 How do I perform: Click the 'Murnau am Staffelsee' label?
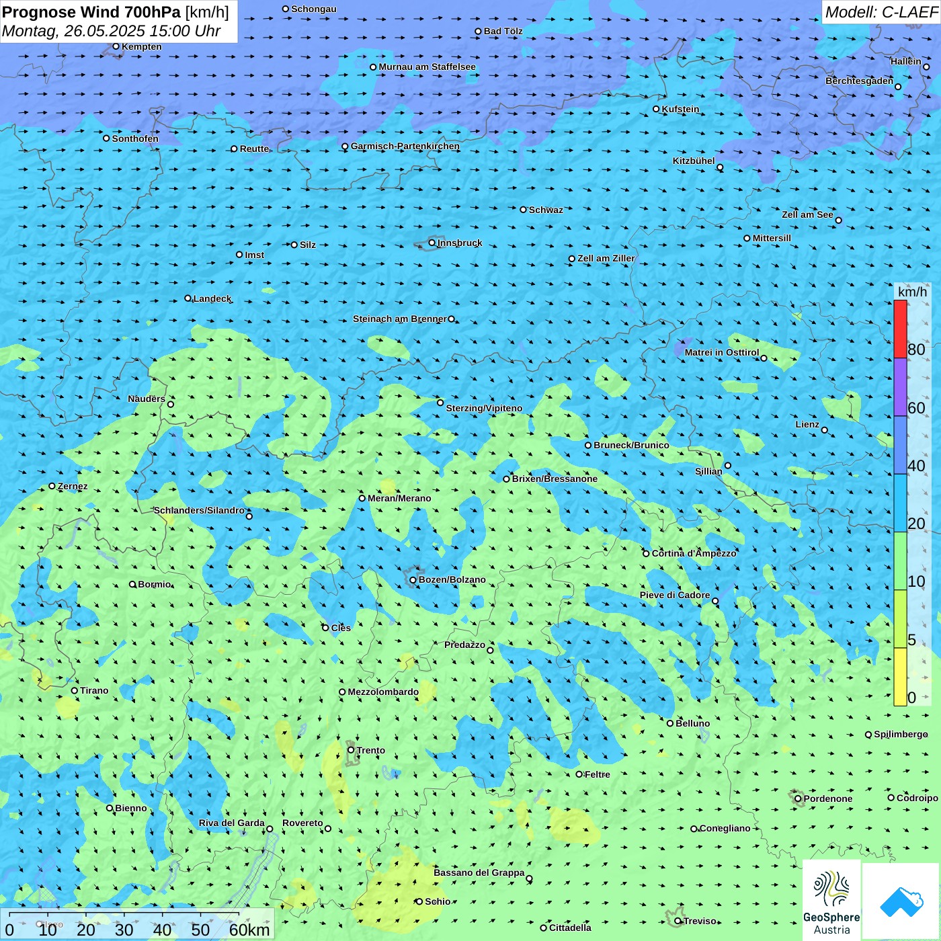click(x=427, y=67)
